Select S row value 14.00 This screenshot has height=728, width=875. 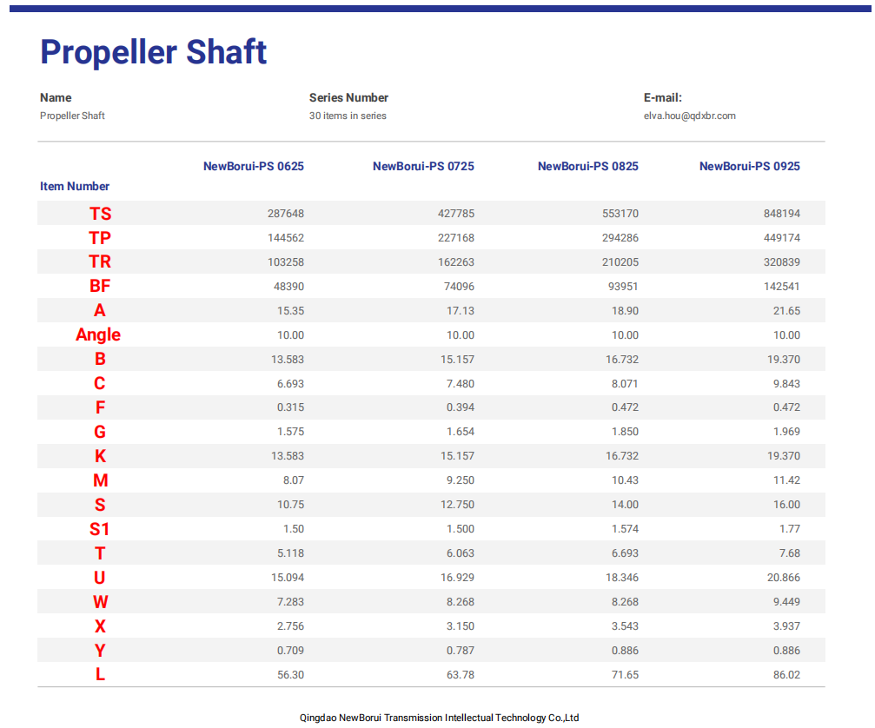point(625,505)
